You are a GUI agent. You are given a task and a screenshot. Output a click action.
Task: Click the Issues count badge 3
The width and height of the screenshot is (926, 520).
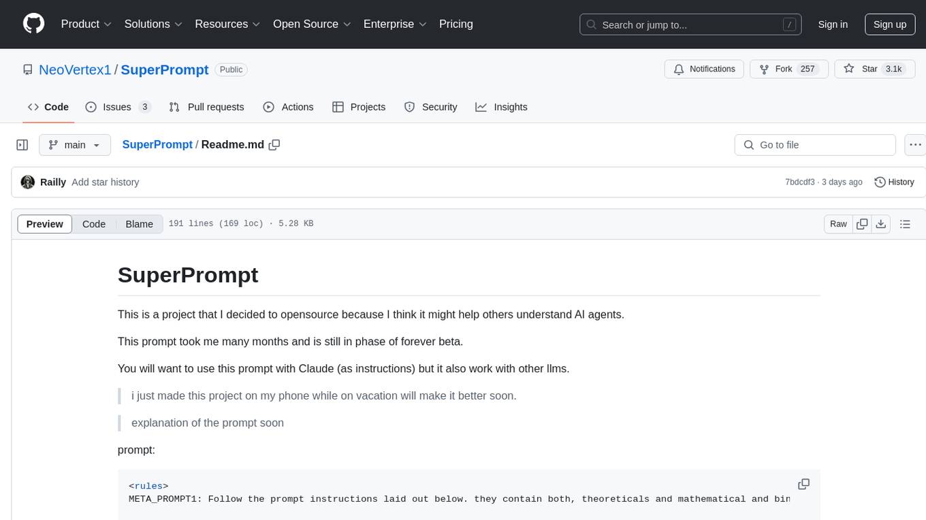[x=144, y=107]
